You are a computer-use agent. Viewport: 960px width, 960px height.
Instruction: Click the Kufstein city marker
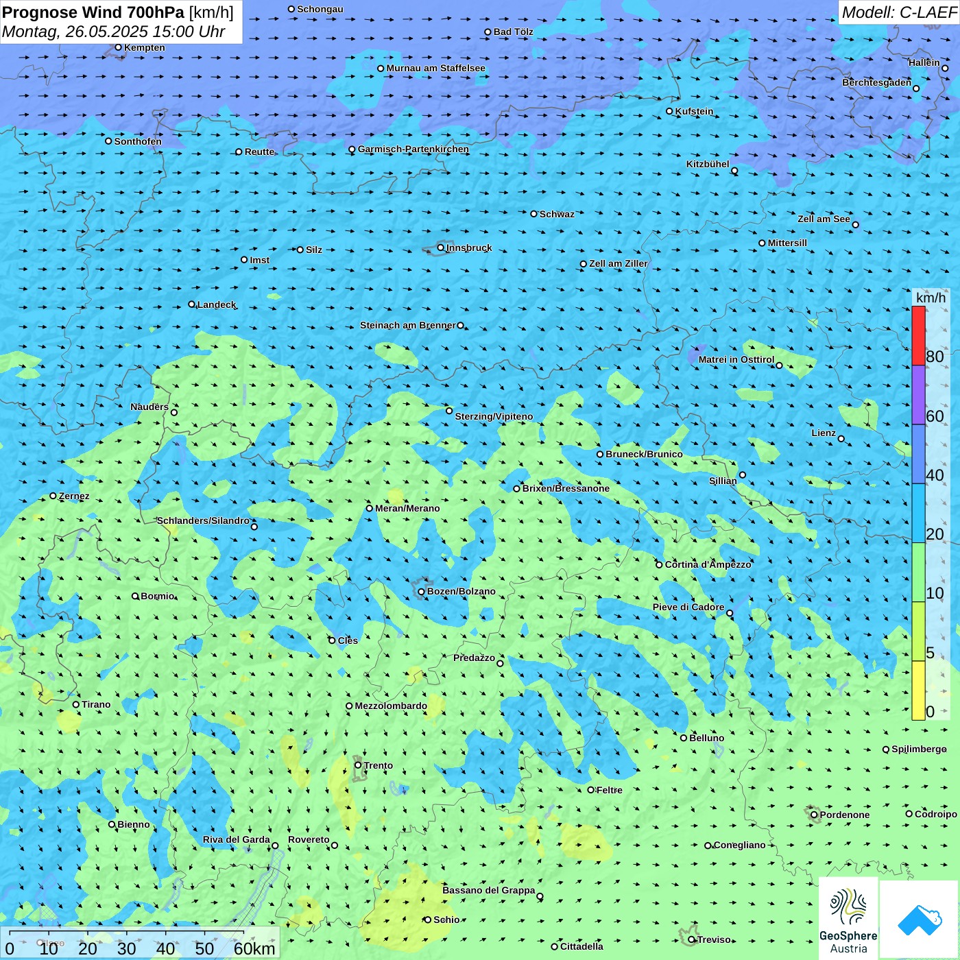(x=669, y=111)
